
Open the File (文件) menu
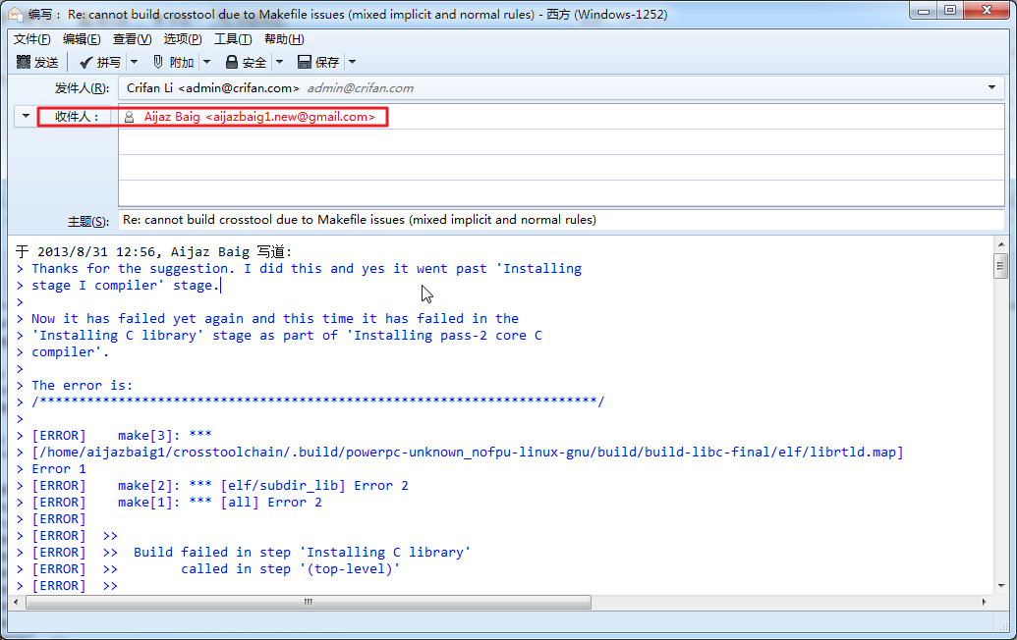(x=31, y=39)
